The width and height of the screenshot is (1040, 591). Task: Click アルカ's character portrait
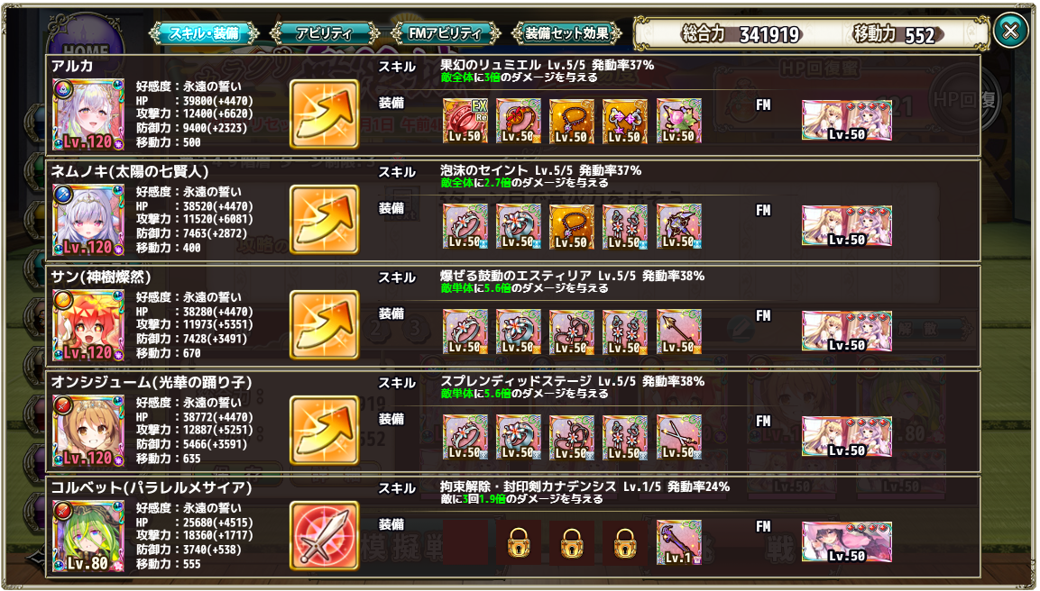click(x=88, y=114)
